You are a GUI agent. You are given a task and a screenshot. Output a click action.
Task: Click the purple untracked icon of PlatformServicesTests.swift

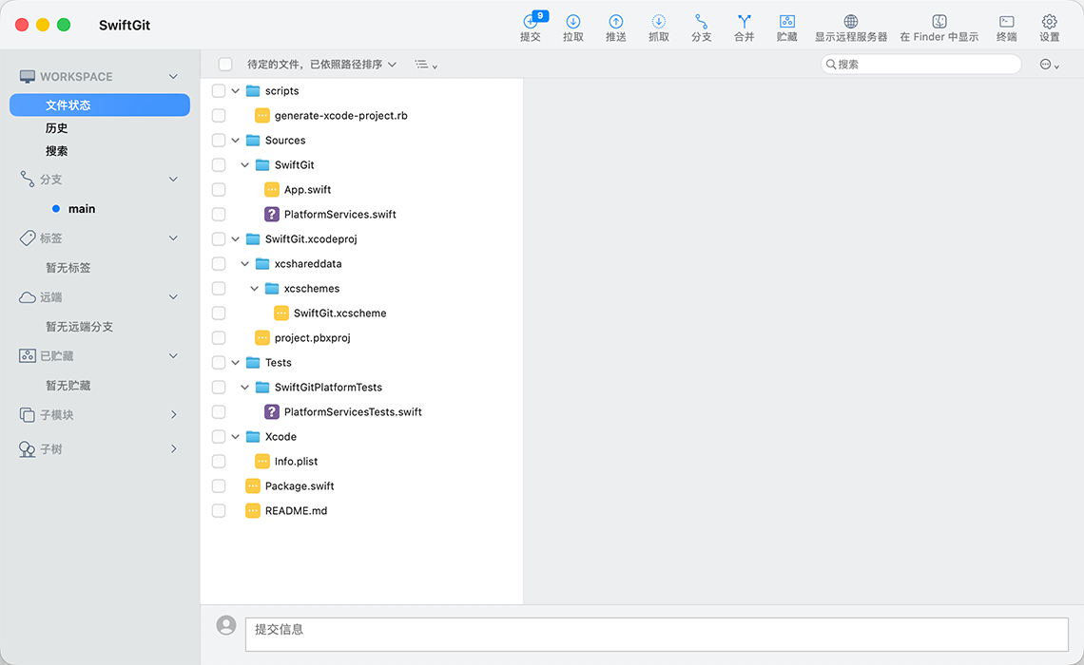272,411
